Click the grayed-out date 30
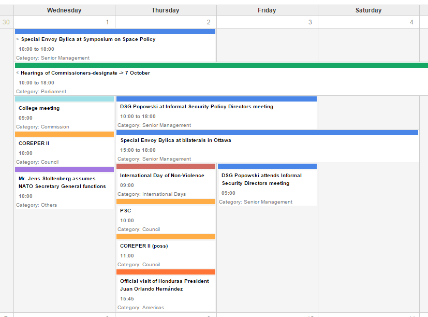This screenshot has height=317, width=428. pos(6,22)
